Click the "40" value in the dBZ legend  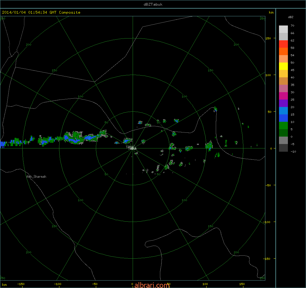[x=292, y=77]
